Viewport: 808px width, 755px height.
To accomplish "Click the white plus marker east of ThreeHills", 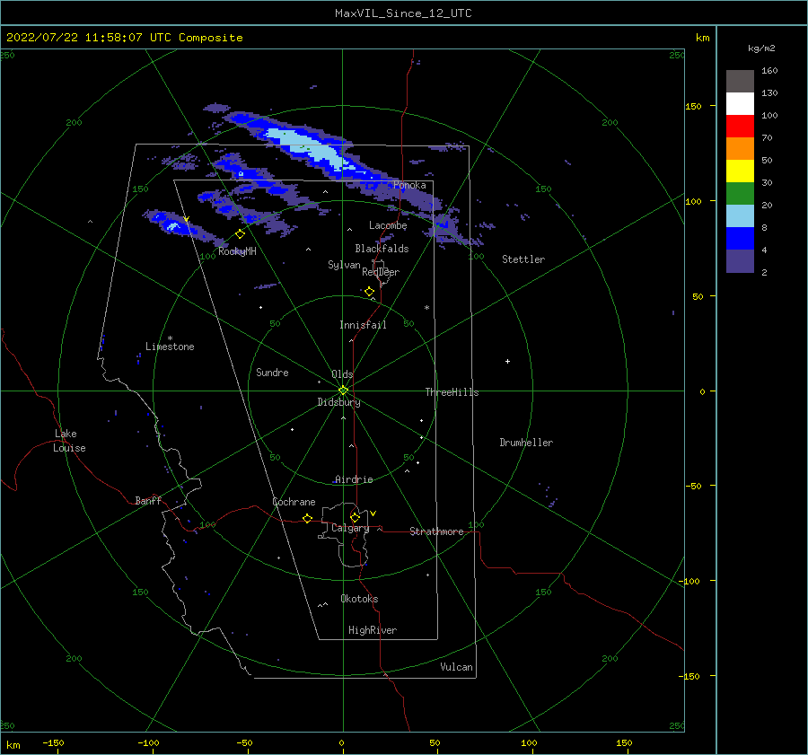I will click(507, 361).
